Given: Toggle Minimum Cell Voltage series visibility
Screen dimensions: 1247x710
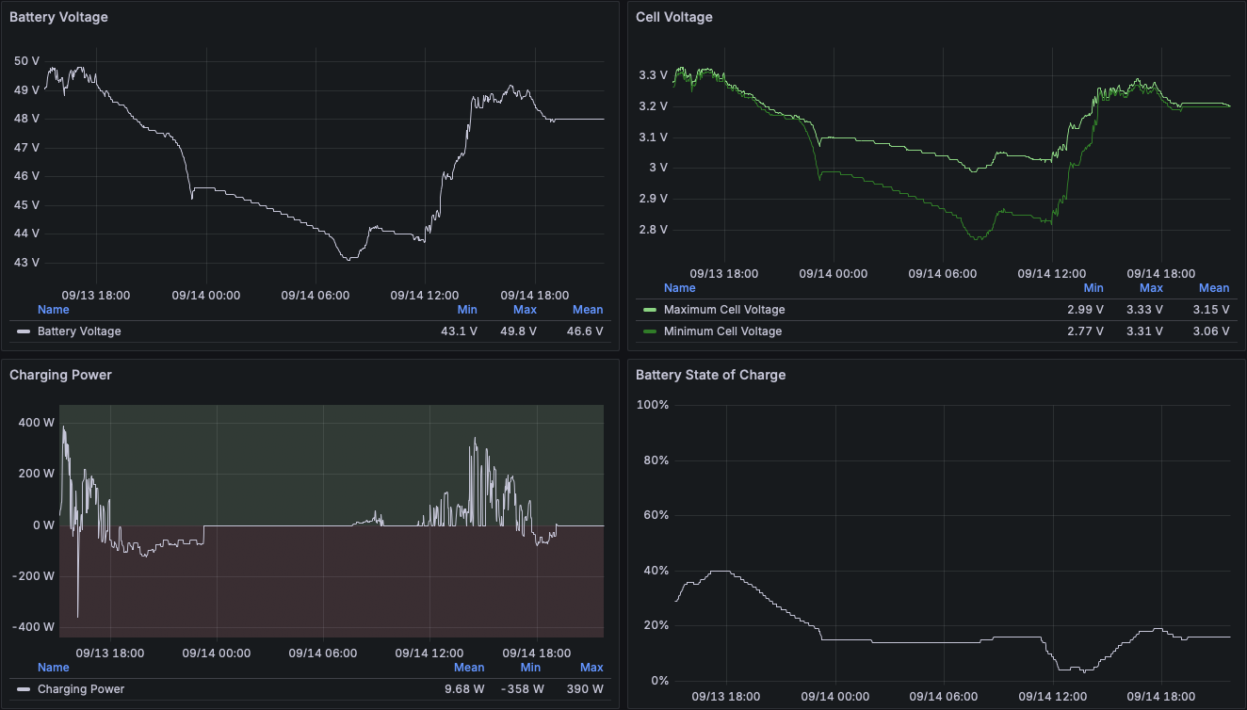Looking at the screenshot, I should click(722, 331).
